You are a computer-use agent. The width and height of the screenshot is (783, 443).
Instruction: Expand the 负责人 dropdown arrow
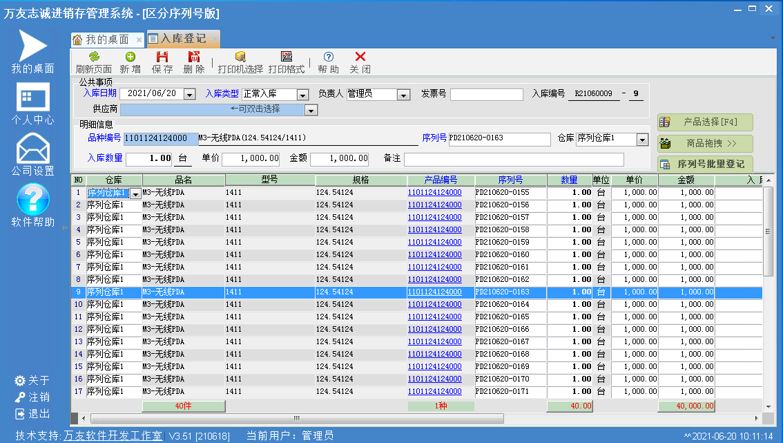click(x=404, y=95)
